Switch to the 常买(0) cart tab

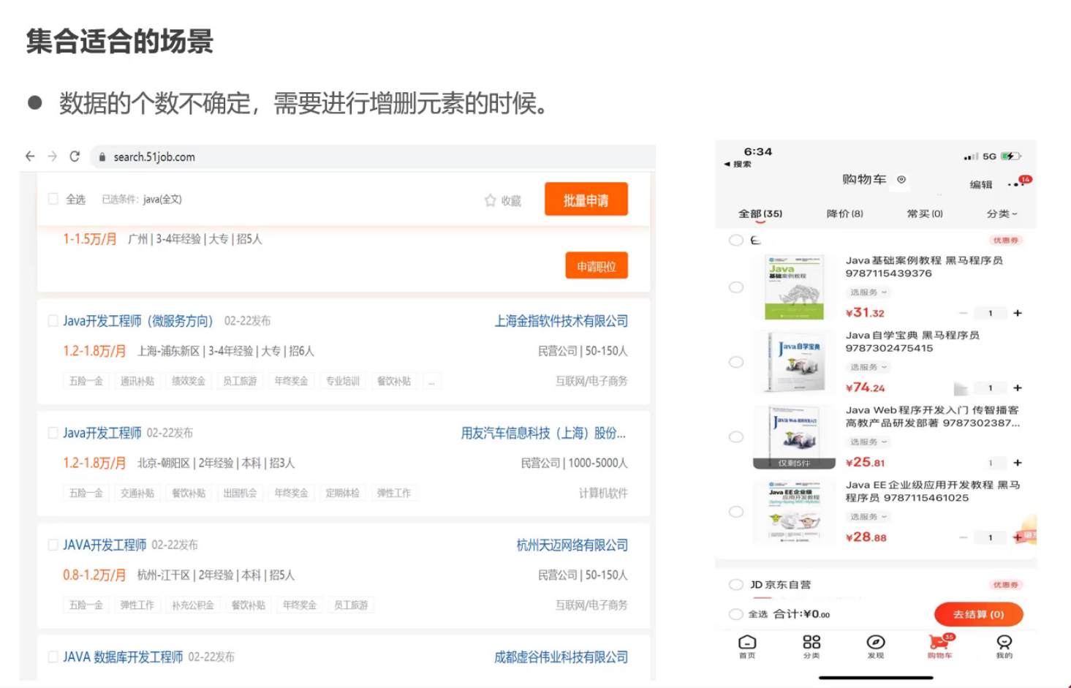[x=925, y=213]
